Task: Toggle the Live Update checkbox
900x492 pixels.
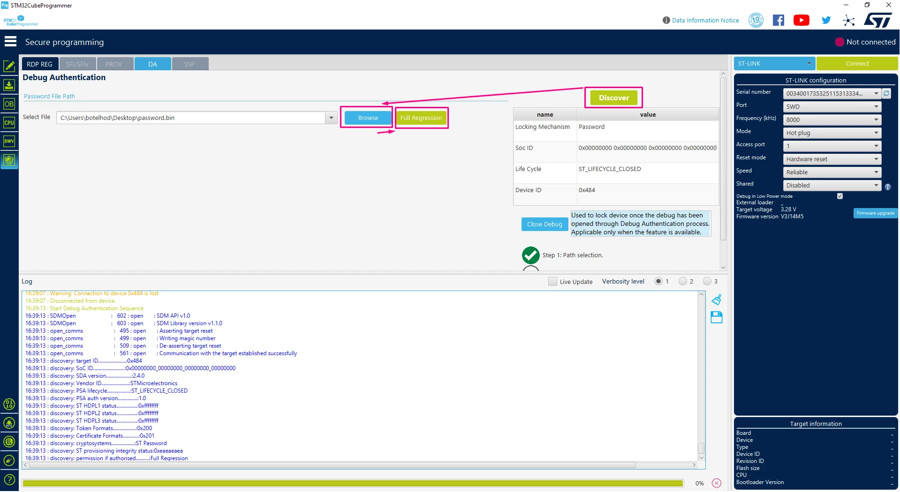Action: click(x=552, y=282)
